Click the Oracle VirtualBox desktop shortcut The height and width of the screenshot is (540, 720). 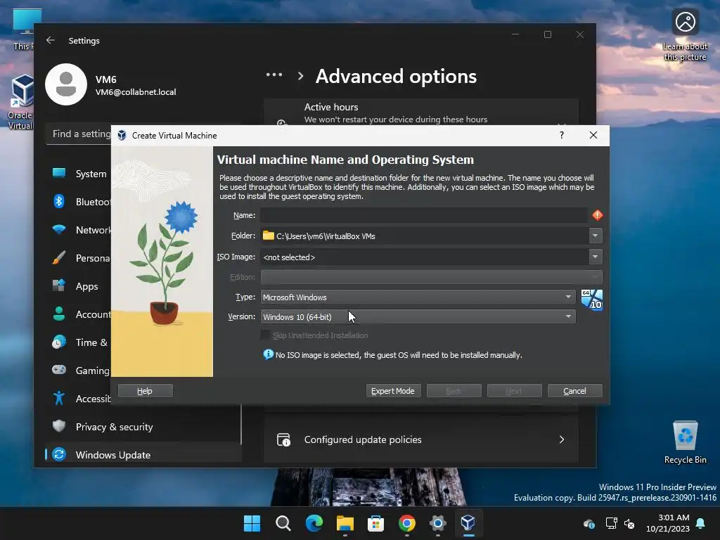(20, 102)
